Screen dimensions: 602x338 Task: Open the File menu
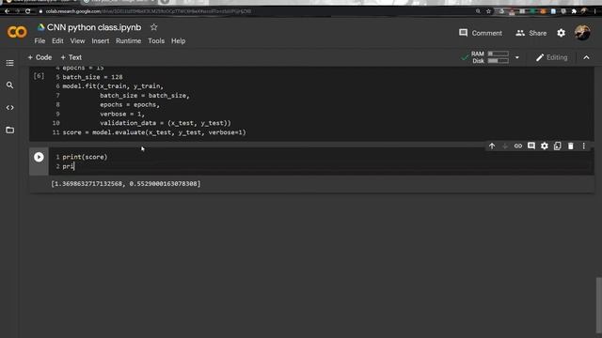tap(40, 41)
